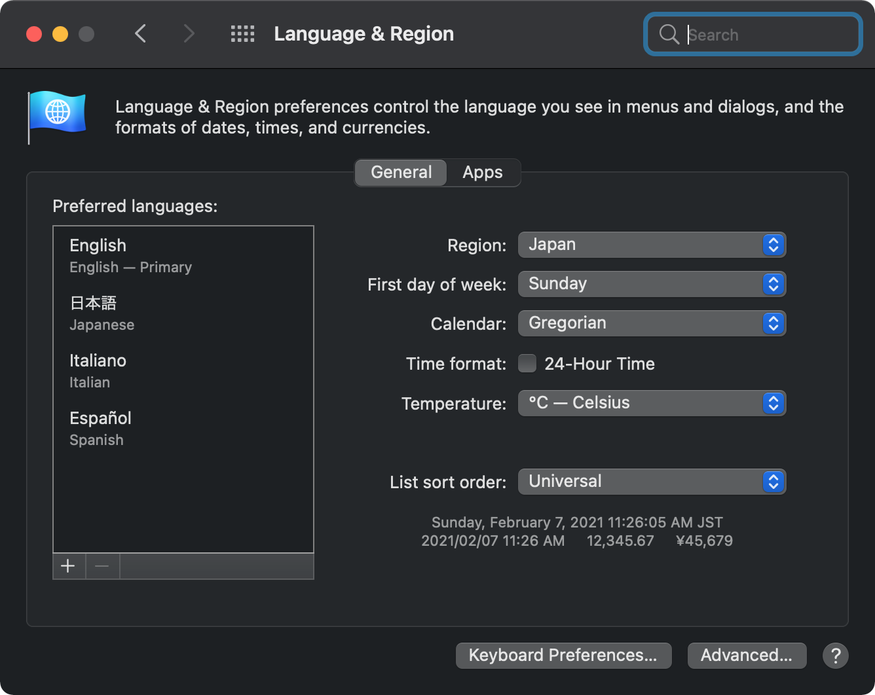Change Temperature unit dropdown

652,403
